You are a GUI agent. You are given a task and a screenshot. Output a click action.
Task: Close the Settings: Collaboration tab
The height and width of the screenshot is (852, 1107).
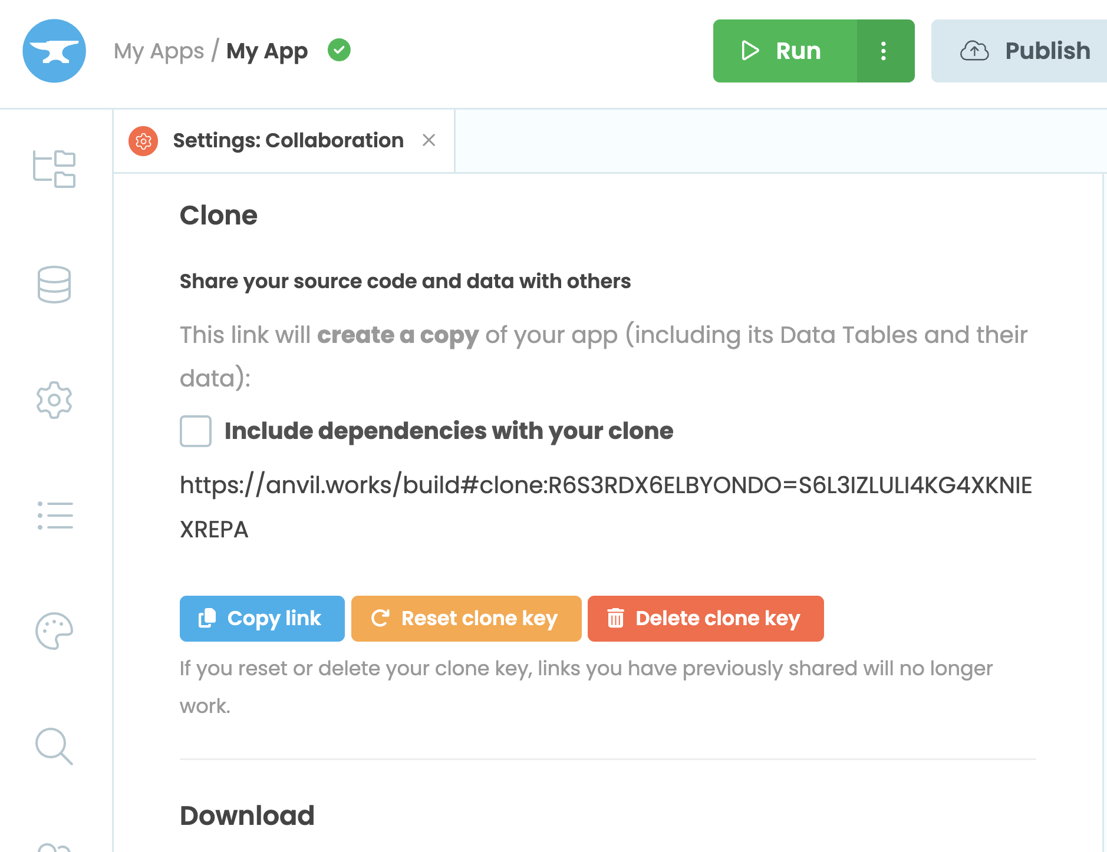pos(429,141)
